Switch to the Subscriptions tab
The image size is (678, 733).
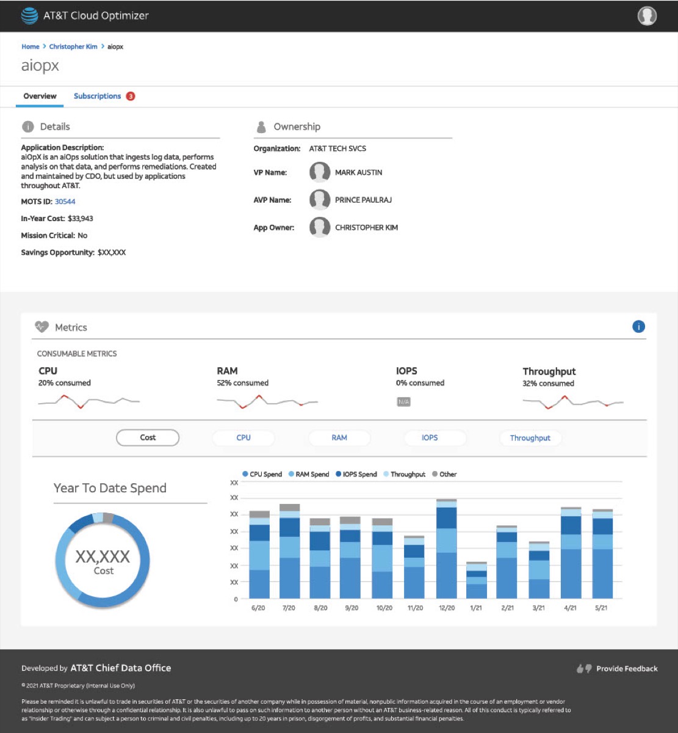pyautogui.click(x=98, y=96)
